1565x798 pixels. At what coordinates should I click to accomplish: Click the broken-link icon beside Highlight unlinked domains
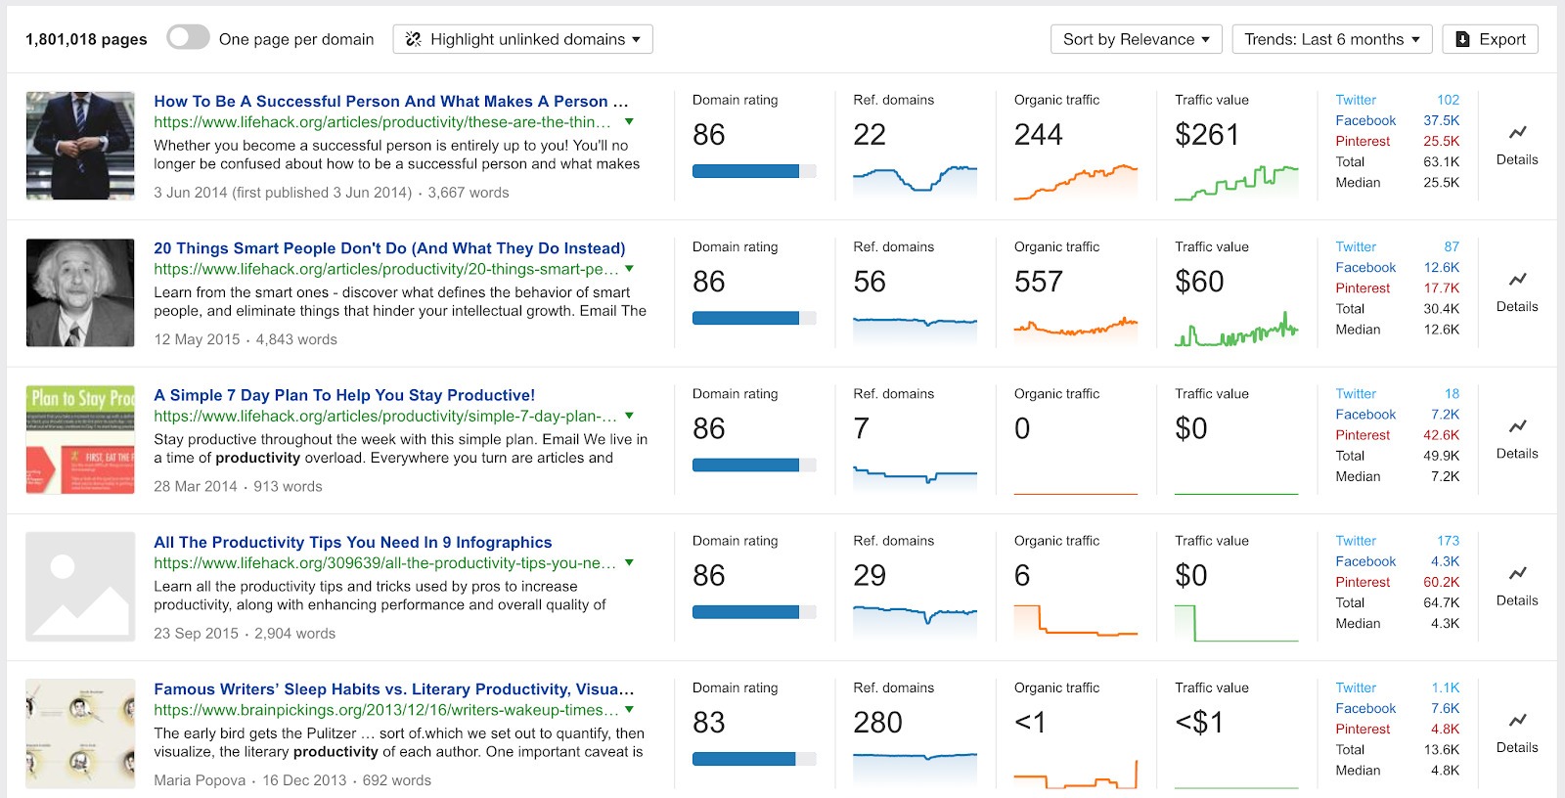pyautogui.click(x=416, y=39)
